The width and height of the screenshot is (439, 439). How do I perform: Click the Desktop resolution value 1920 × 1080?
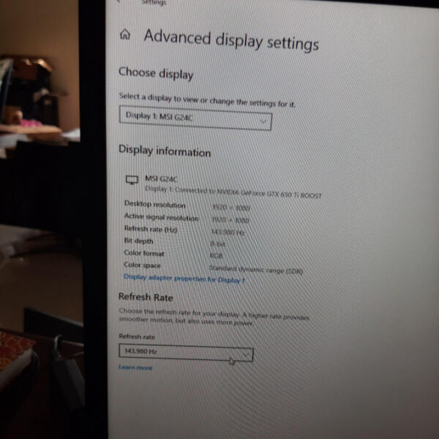point(231,208)
